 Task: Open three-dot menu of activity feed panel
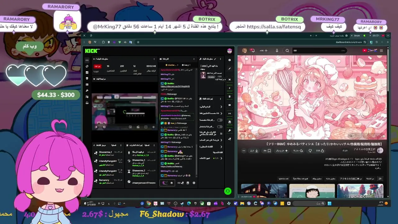click(x=121, y=145)
